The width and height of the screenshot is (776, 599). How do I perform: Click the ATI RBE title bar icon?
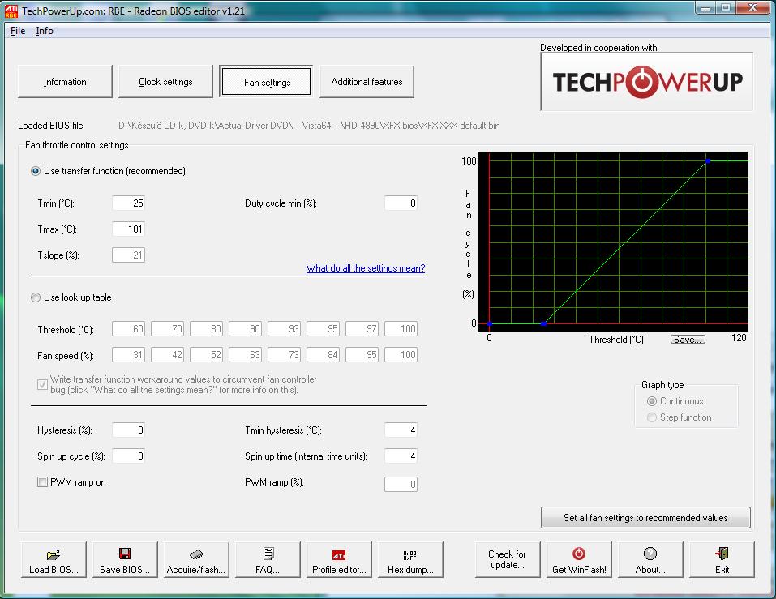point(11,11)
